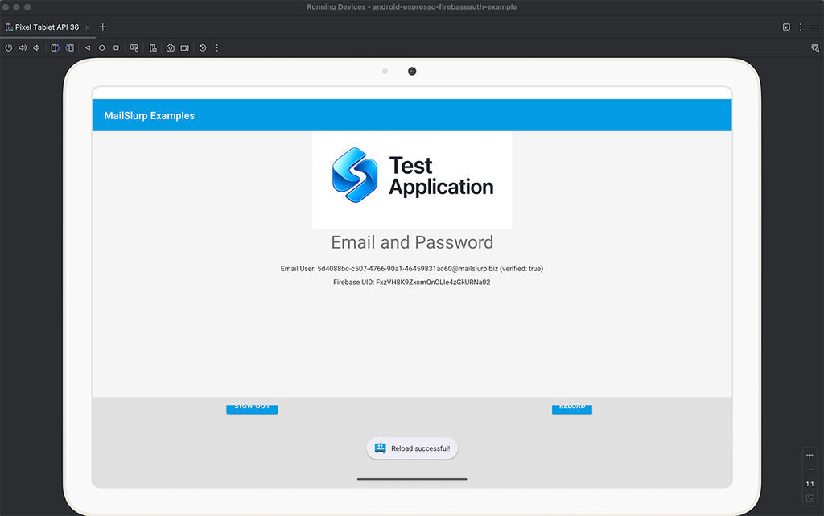Viewport: 824px width, 516px height.
Task: Select the Pixel Tablet API 36 tab
Action: coord(47,27)
